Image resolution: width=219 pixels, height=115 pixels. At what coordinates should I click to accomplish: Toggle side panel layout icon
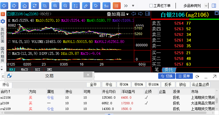tap(214, 6)
